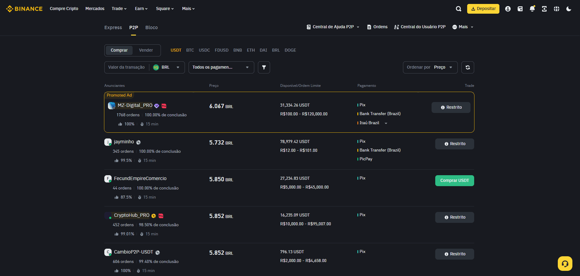Switch to Express tab
Screen dimensions: 580x276
pyautogui.click(x=113, y=28)
